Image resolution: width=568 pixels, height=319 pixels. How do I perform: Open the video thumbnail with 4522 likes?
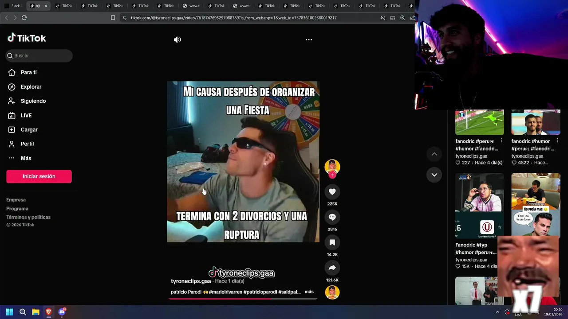click(x=536, y=122)
